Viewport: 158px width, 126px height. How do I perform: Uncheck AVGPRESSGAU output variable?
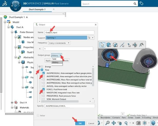pyautogui.click(x=43, y=73)
